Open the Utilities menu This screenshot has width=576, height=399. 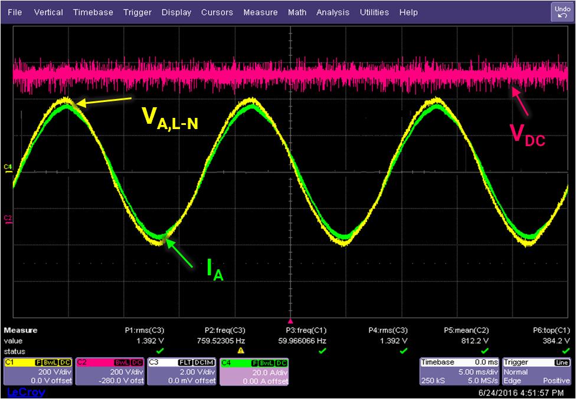point(374,12)
